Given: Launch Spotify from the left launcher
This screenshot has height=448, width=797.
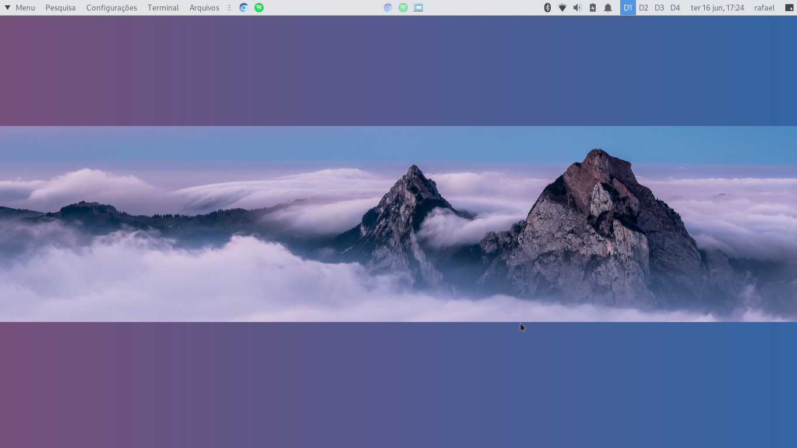Looking at the screenshot, I should point(259,8).
